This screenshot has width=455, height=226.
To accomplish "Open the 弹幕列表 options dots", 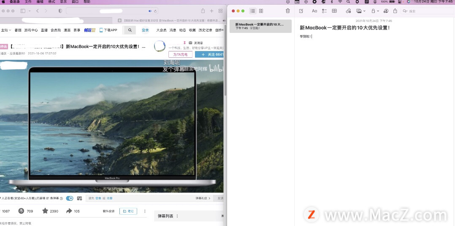I will tap(177, 216).
